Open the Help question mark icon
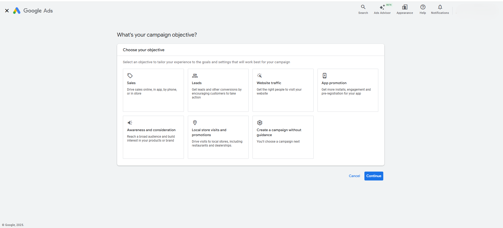This screenshot has width=503, height=228. coord(423,7)
